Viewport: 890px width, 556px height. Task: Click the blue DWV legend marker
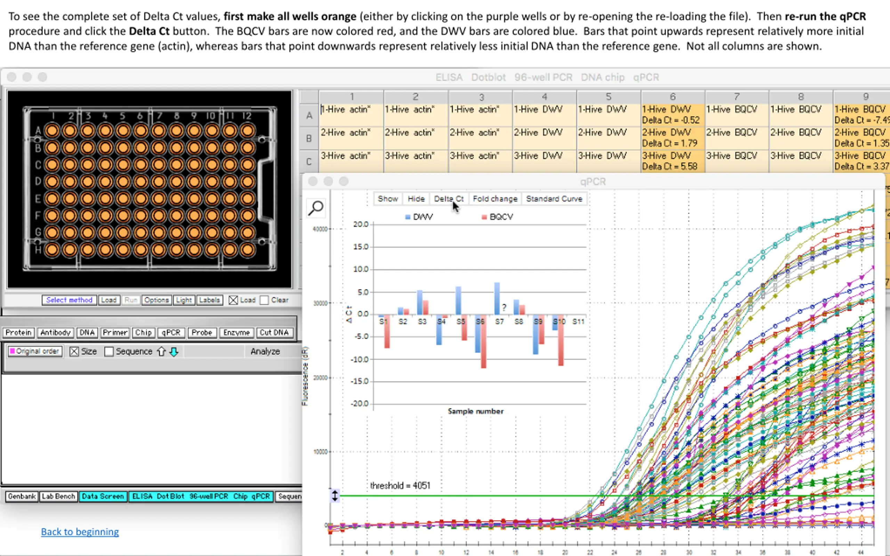[x=407, y=217]
